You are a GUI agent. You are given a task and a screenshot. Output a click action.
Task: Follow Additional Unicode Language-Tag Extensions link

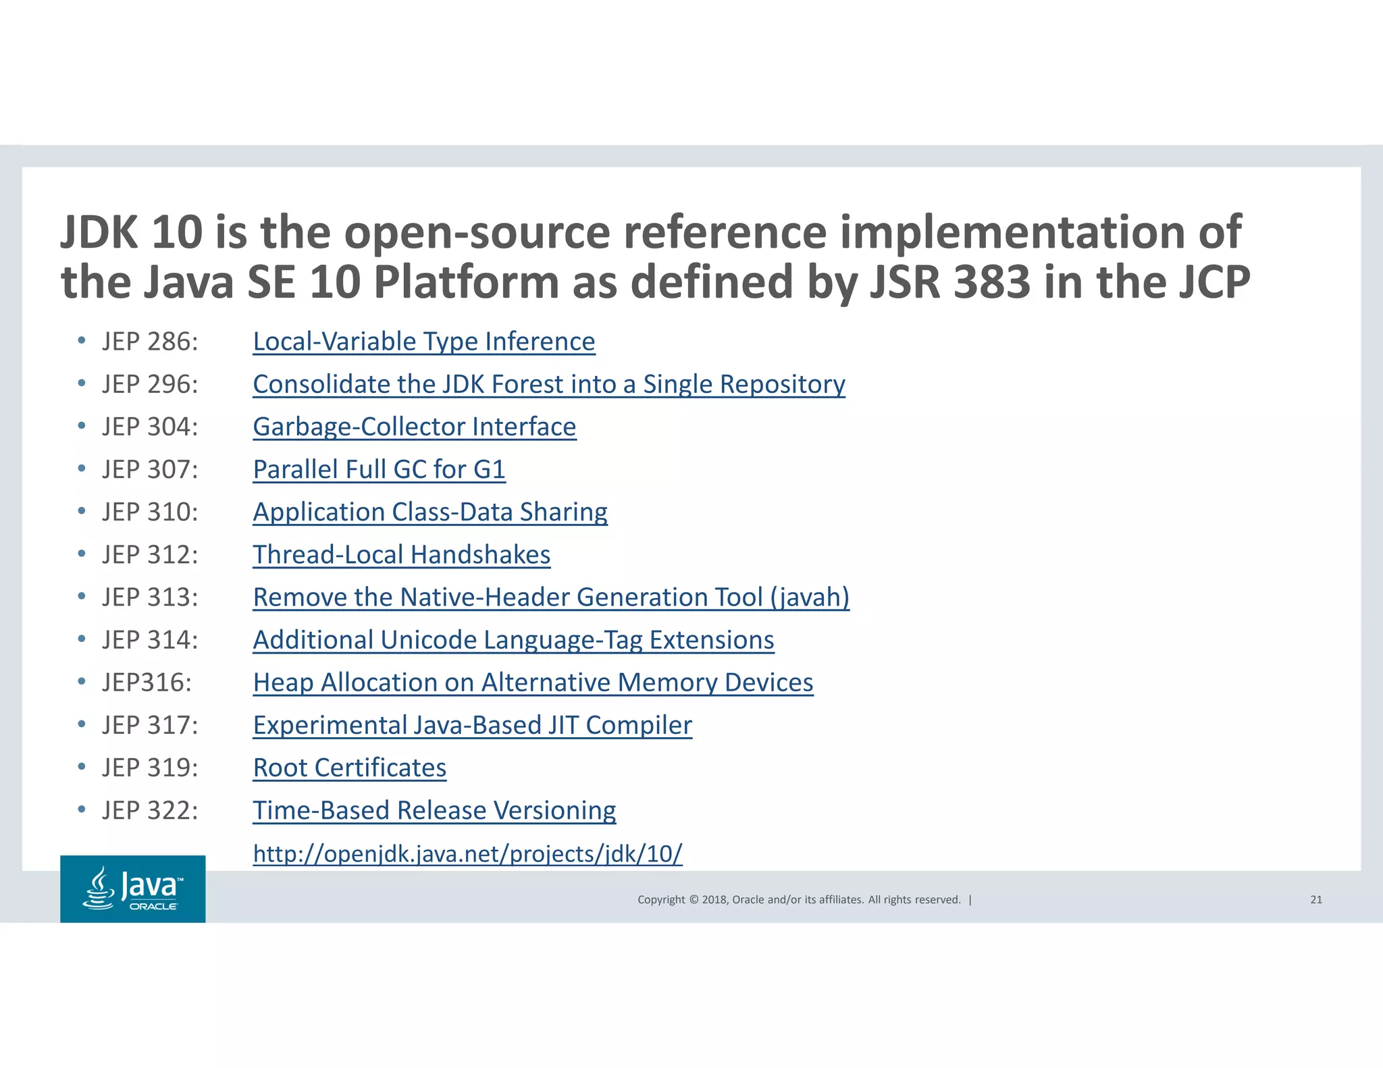coord(513,639)
